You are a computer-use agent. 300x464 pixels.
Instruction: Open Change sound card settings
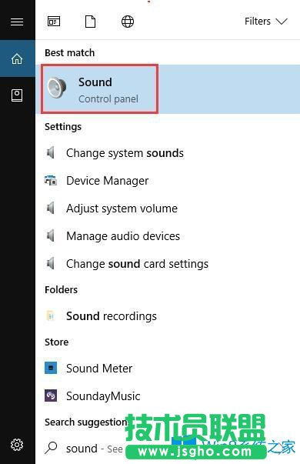168,264
